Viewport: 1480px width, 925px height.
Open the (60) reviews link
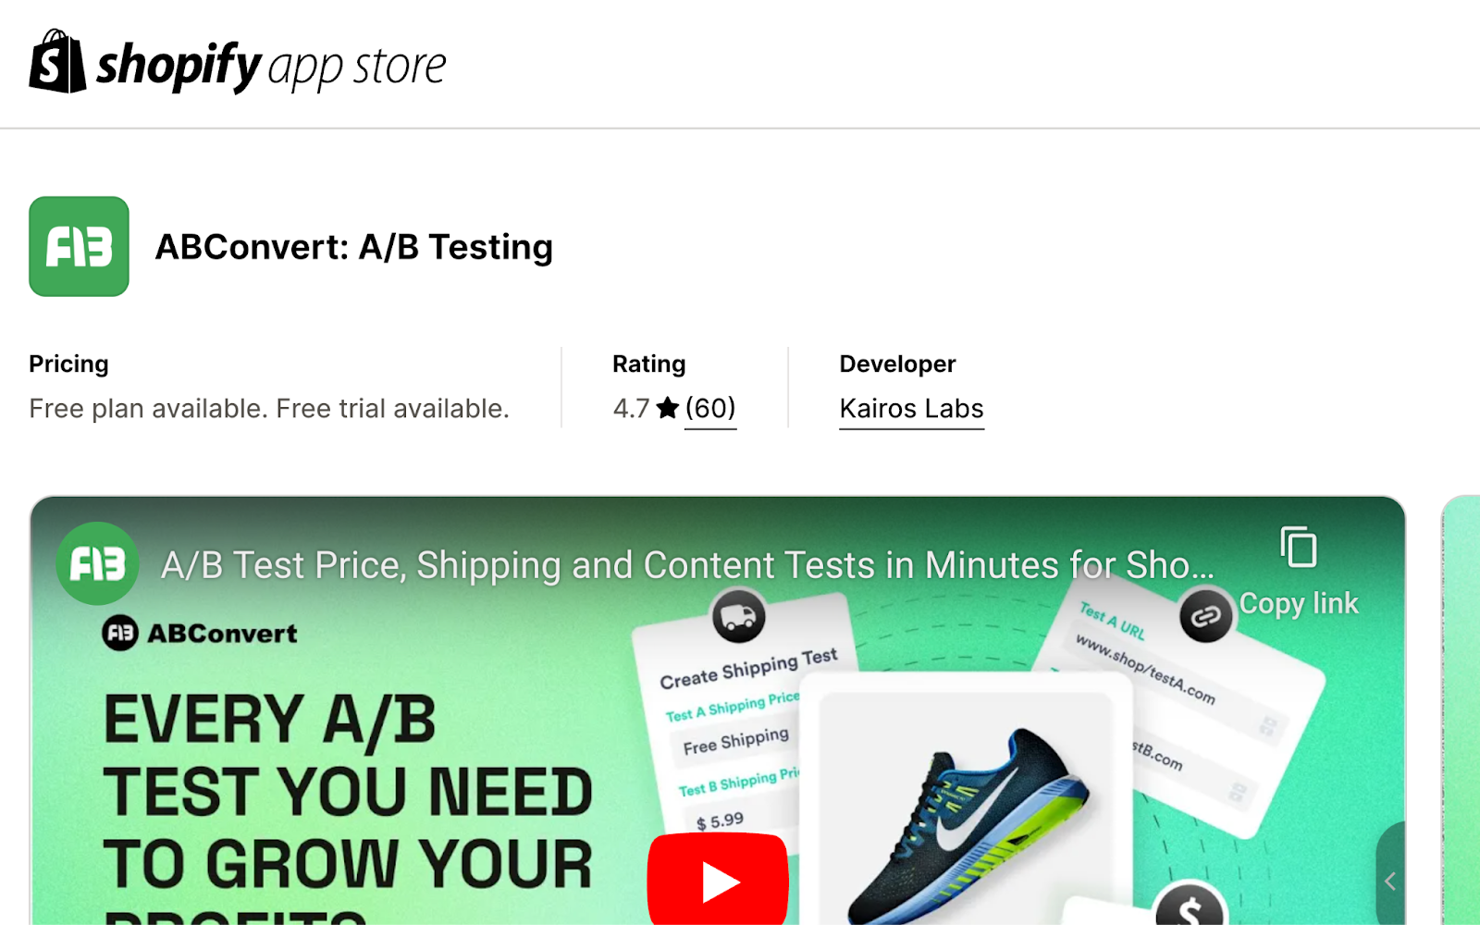(x=710, y=408)
